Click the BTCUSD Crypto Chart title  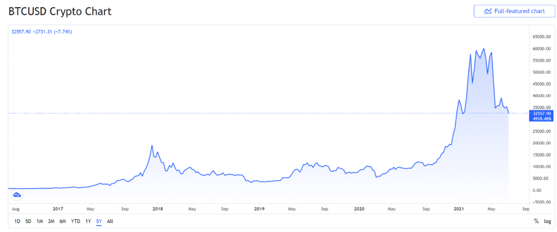point(60,11)
